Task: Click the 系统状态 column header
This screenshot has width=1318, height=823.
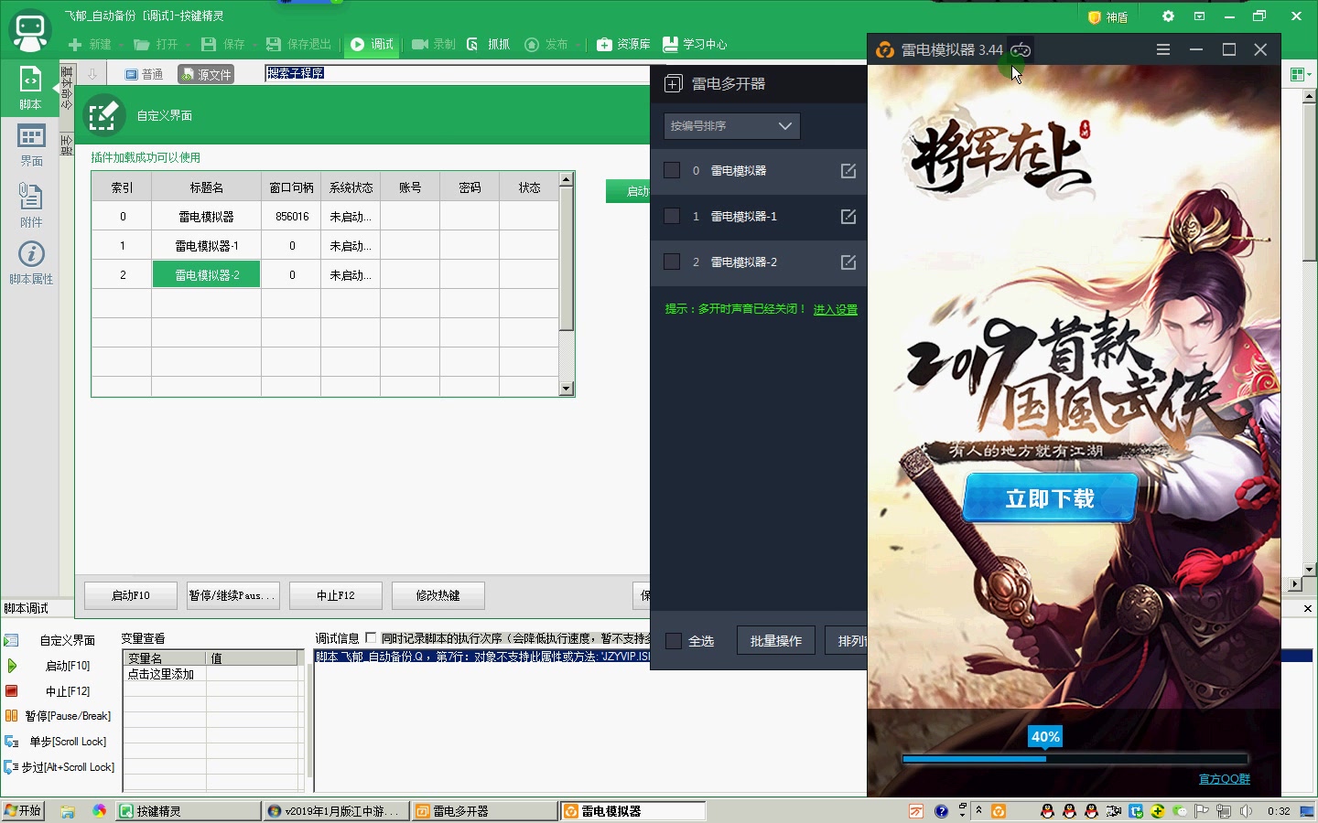Action: click(351, 187)
